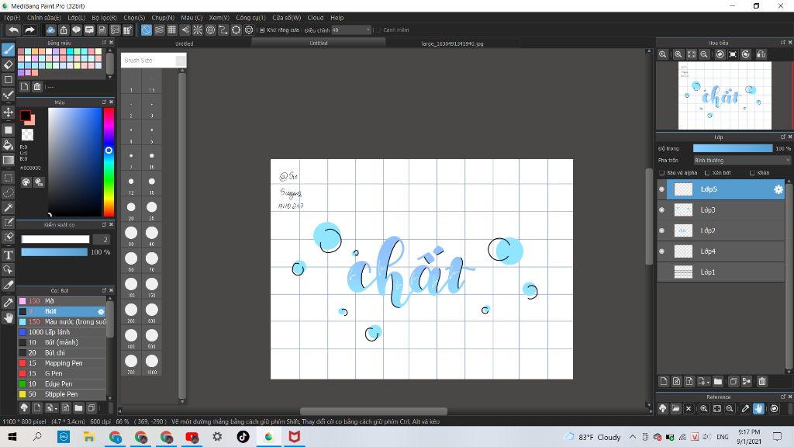The height and width of the screenshot is (447, 794).
Task: Select the Stipple Pen brush
Action: pos(62,394)
